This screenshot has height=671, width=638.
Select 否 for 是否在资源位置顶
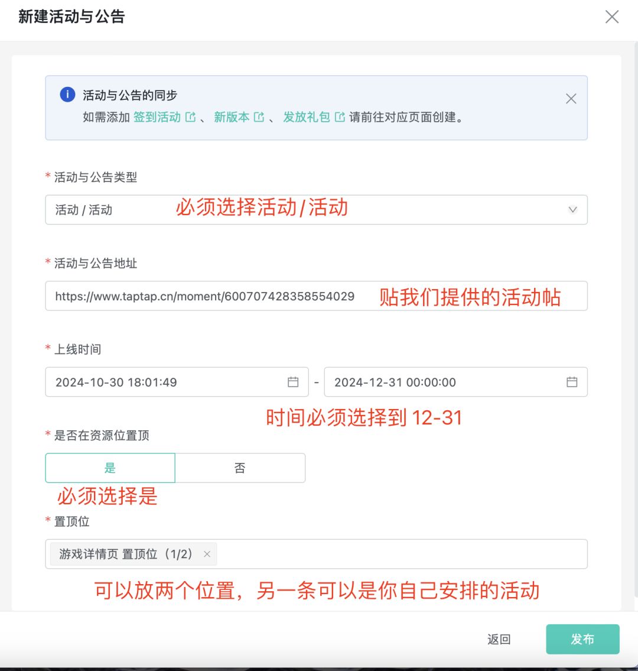[240, 468]
